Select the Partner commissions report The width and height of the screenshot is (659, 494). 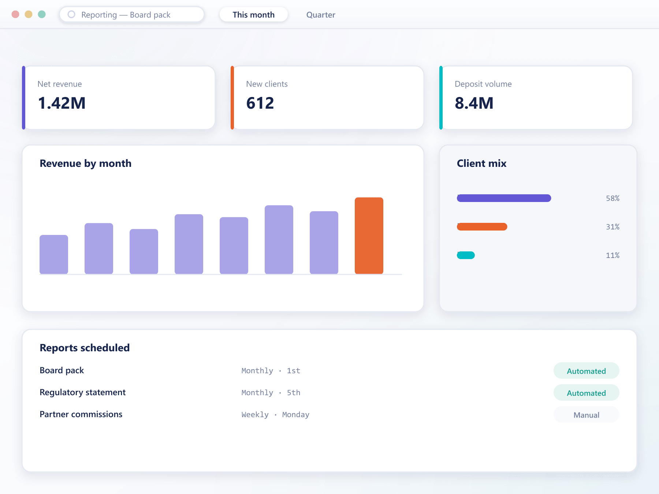click(x=329, y=415)
